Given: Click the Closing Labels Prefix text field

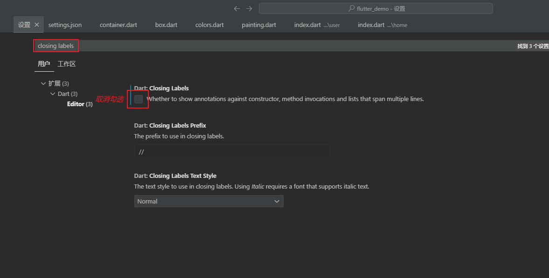Looking at the screenshot, I should tap(232, 151).
